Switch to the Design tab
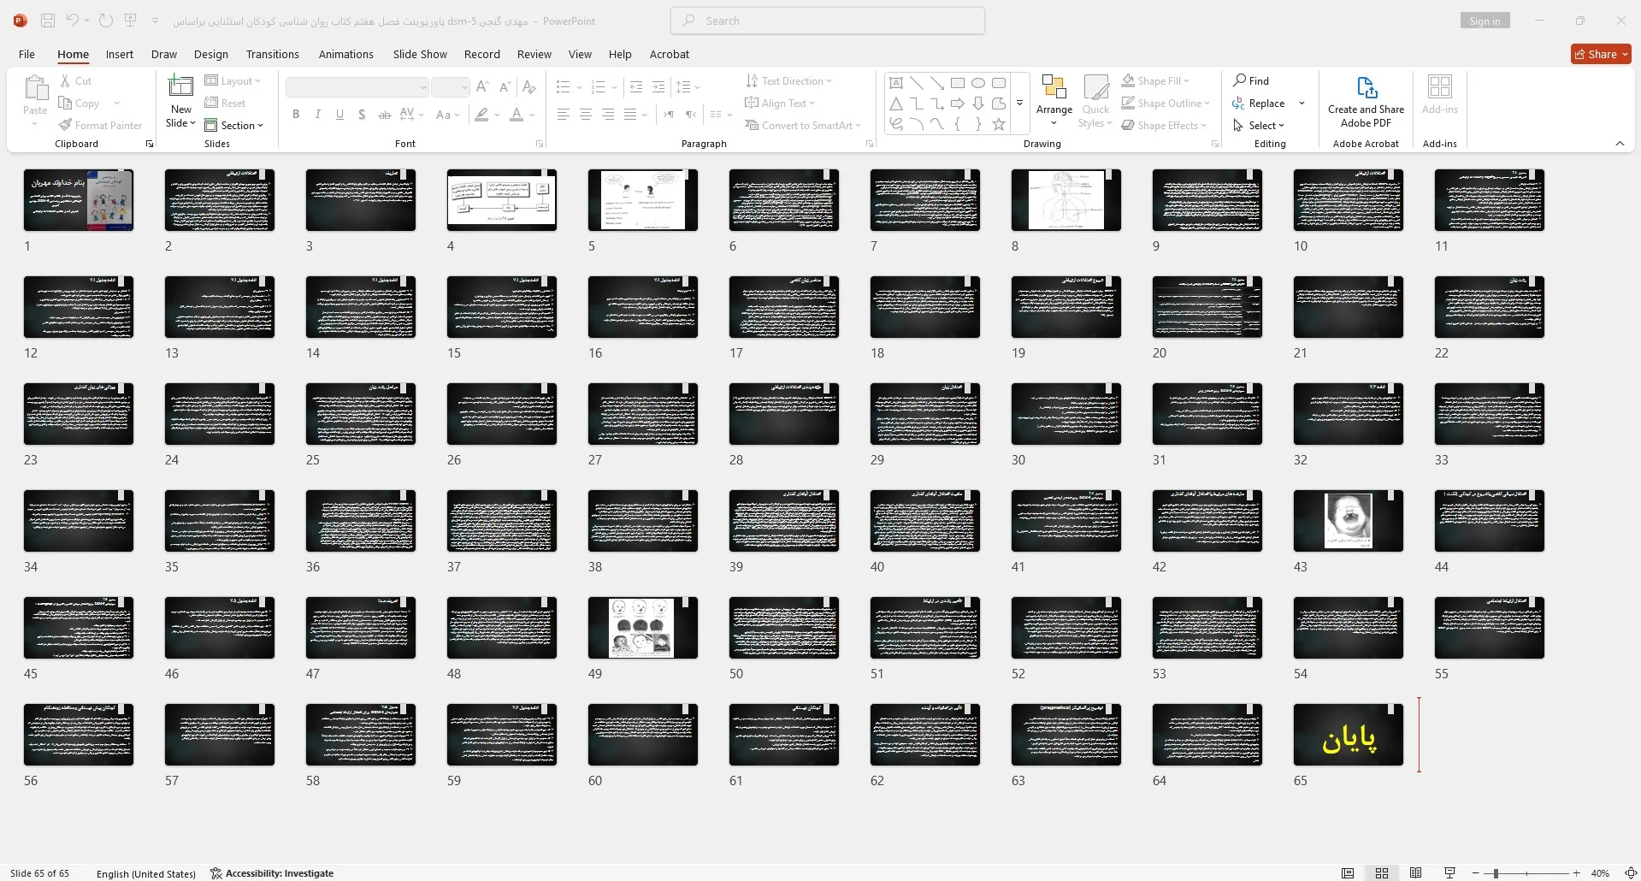This screenshot has width=1641, height=881. [x=210, y=54]
